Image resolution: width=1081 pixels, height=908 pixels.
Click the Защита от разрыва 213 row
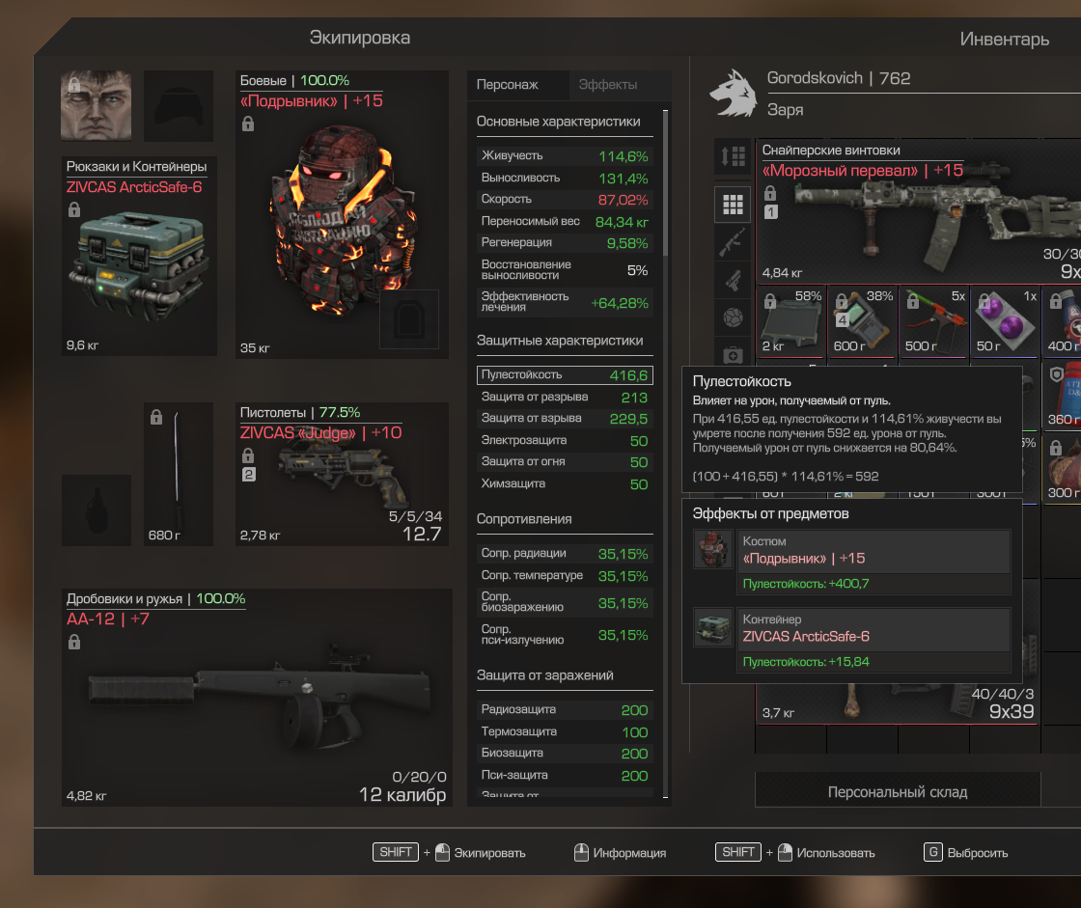(x=565, y=398)
